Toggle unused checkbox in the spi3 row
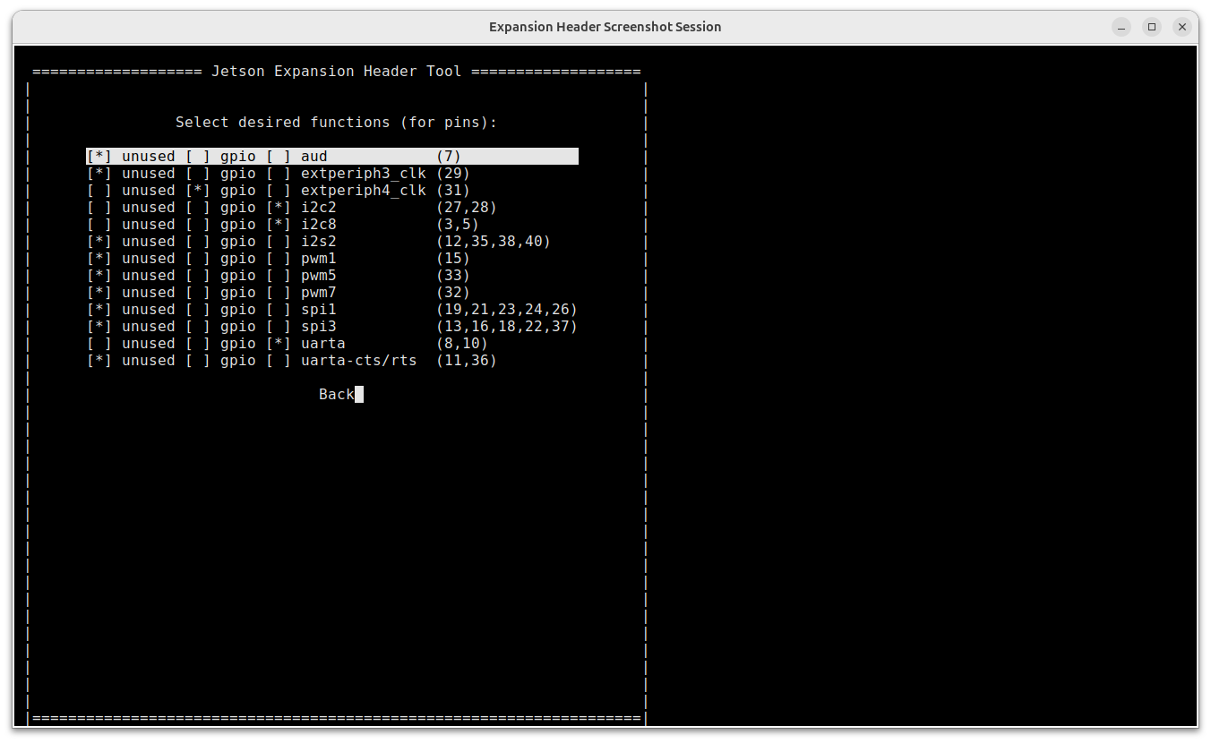This screenshot has height=743, width=1211. 99,327
